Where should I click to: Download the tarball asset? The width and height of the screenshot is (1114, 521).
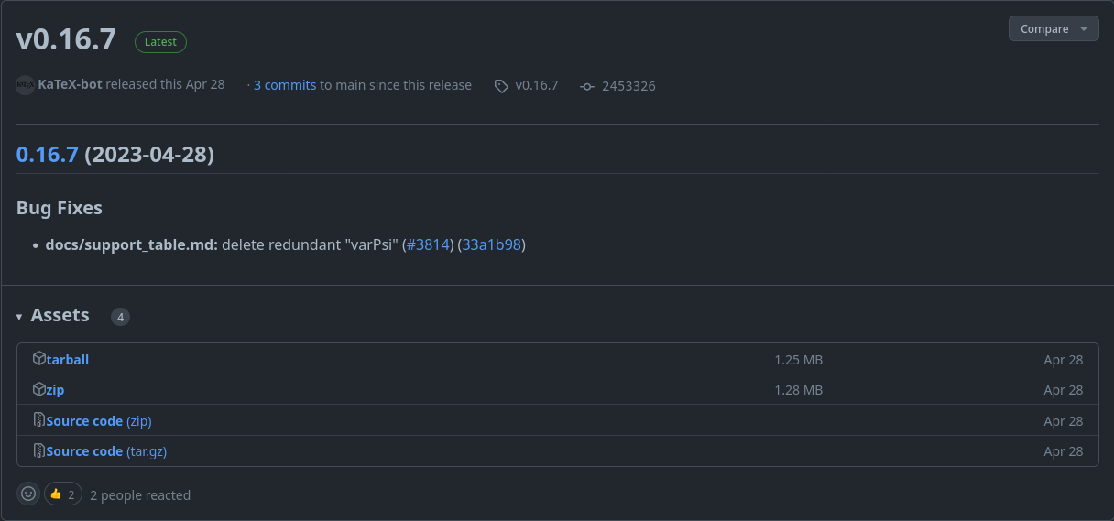(68, 360)
